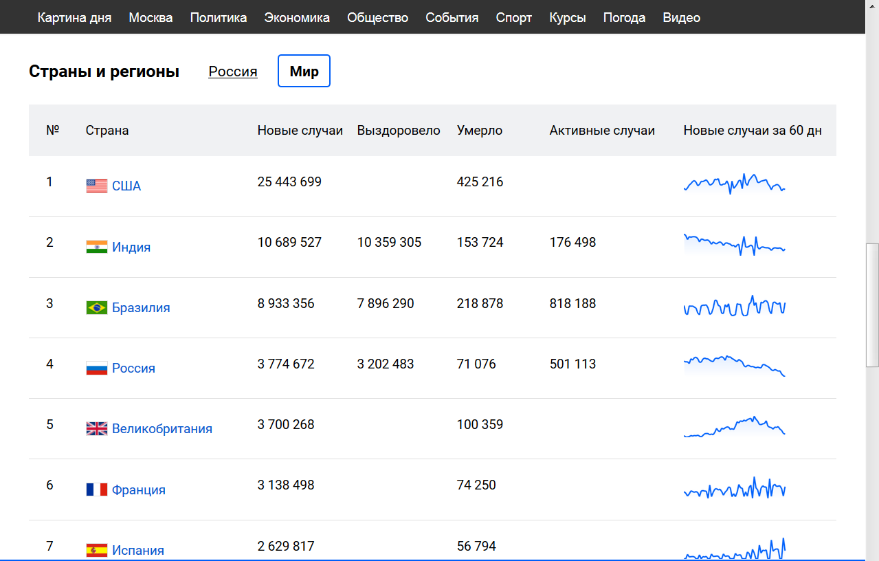The image size is (879, 561).
Task: Click the USA 60-day cases sparkline
Action: 735,184
